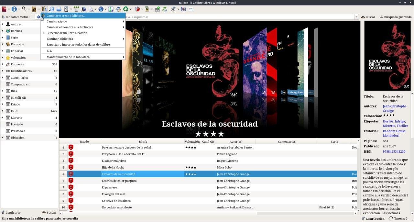Screen dimensions: 414x222
Task: Click the Autores person icon
Action: (x=8, y=24)
